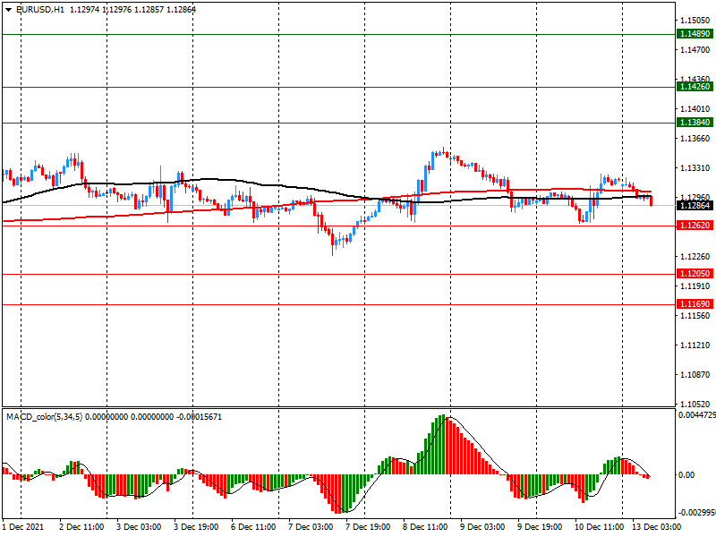
Task: Click the 1.11210 price scale value
Action: 695,345
